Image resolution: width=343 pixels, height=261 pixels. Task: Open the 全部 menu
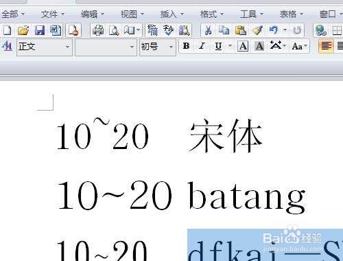pos(13,14)
